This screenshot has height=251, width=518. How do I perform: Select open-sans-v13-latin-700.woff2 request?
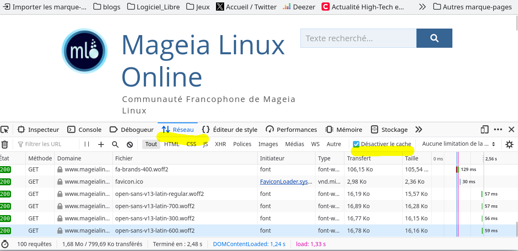[x=259, y=206]
